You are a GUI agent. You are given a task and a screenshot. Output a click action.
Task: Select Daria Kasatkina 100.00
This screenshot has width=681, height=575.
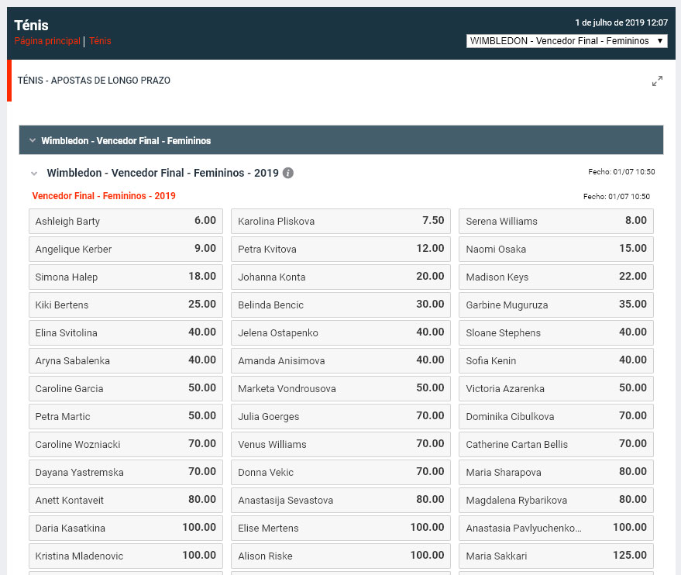pyautogui.click(x=126, y=528)
